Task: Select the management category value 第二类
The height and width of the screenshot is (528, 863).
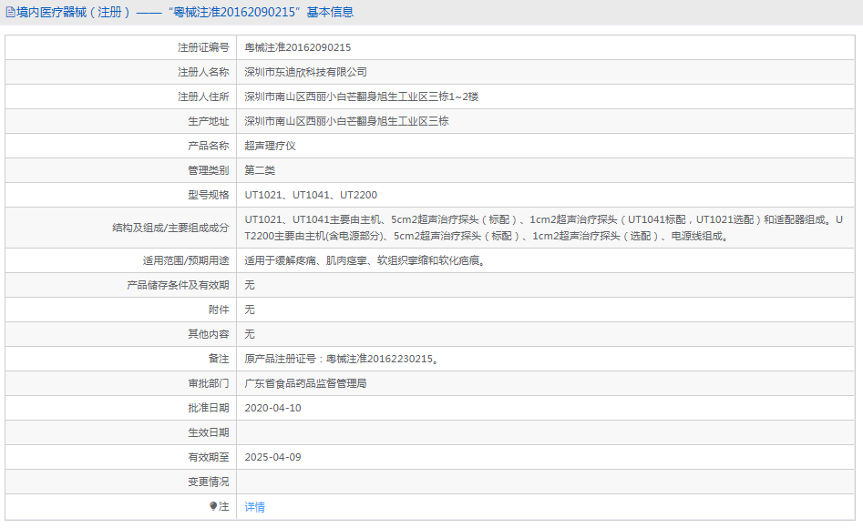Action: pos(260,170)
